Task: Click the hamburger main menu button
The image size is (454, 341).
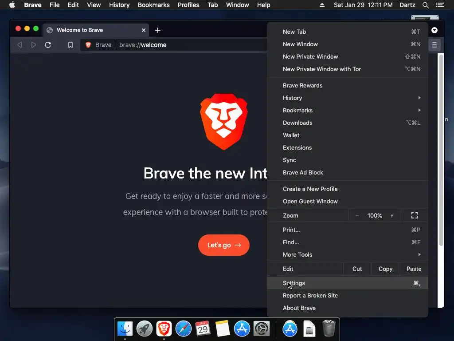Action: tap(434, 45)
